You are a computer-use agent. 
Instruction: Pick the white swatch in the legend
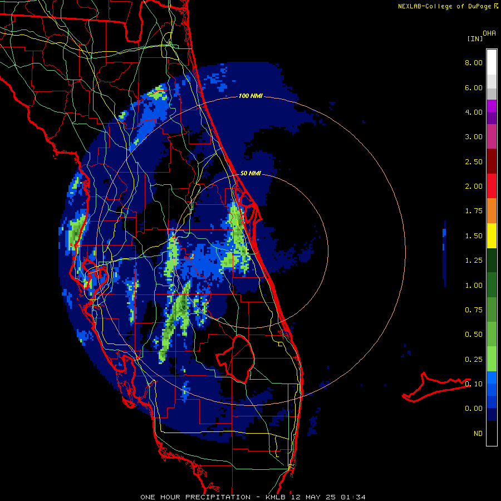pyautogui.click(x=492, y=62)
